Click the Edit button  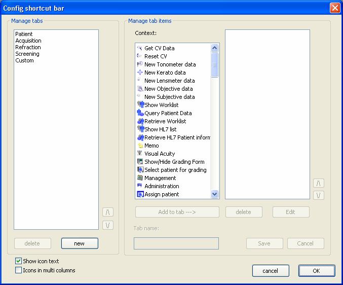click(x=291, y=212)
